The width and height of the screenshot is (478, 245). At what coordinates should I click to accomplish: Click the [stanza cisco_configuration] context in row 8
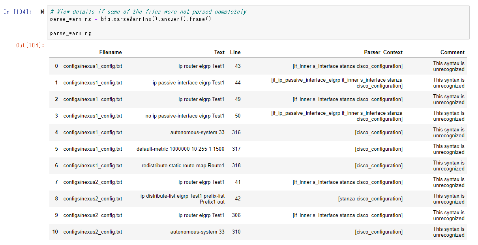point(370,198)
